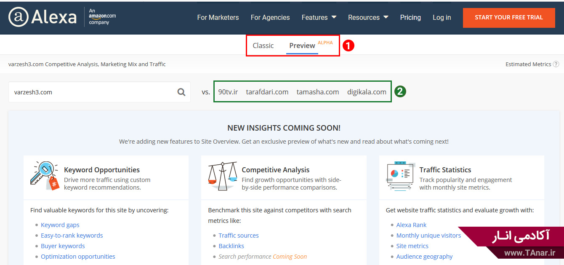
Task: Open the For Marketers menu item
Action: click(218, 17)
